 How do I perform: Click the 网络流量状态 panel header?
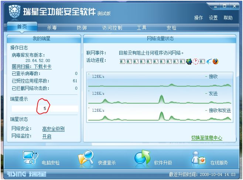click(160, 38)
